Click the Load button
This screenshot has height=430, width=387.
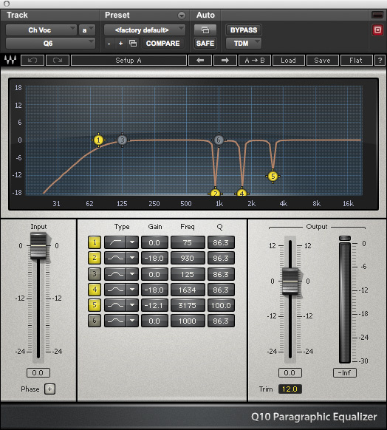coord(288,61)
